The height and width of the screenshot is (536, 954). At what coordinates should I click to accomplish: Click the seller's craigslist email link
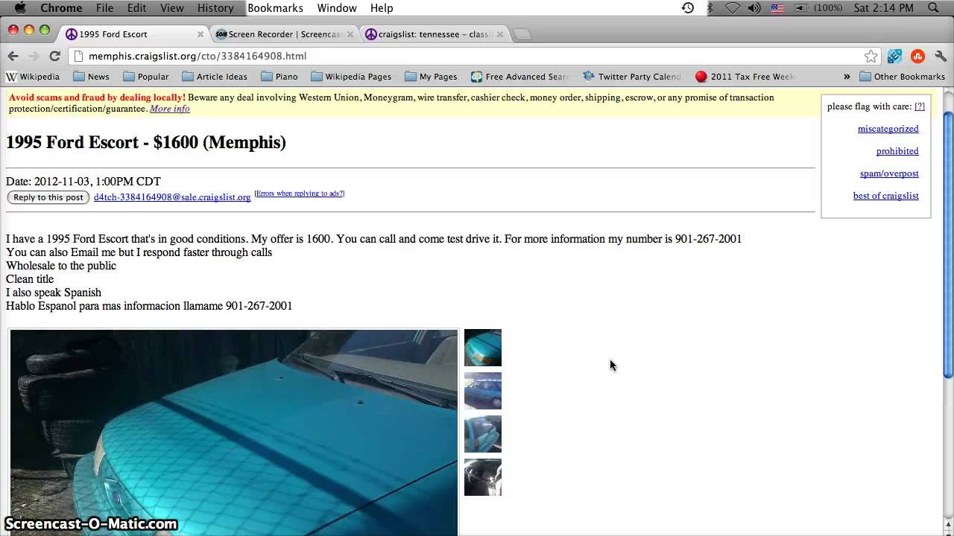172,197
